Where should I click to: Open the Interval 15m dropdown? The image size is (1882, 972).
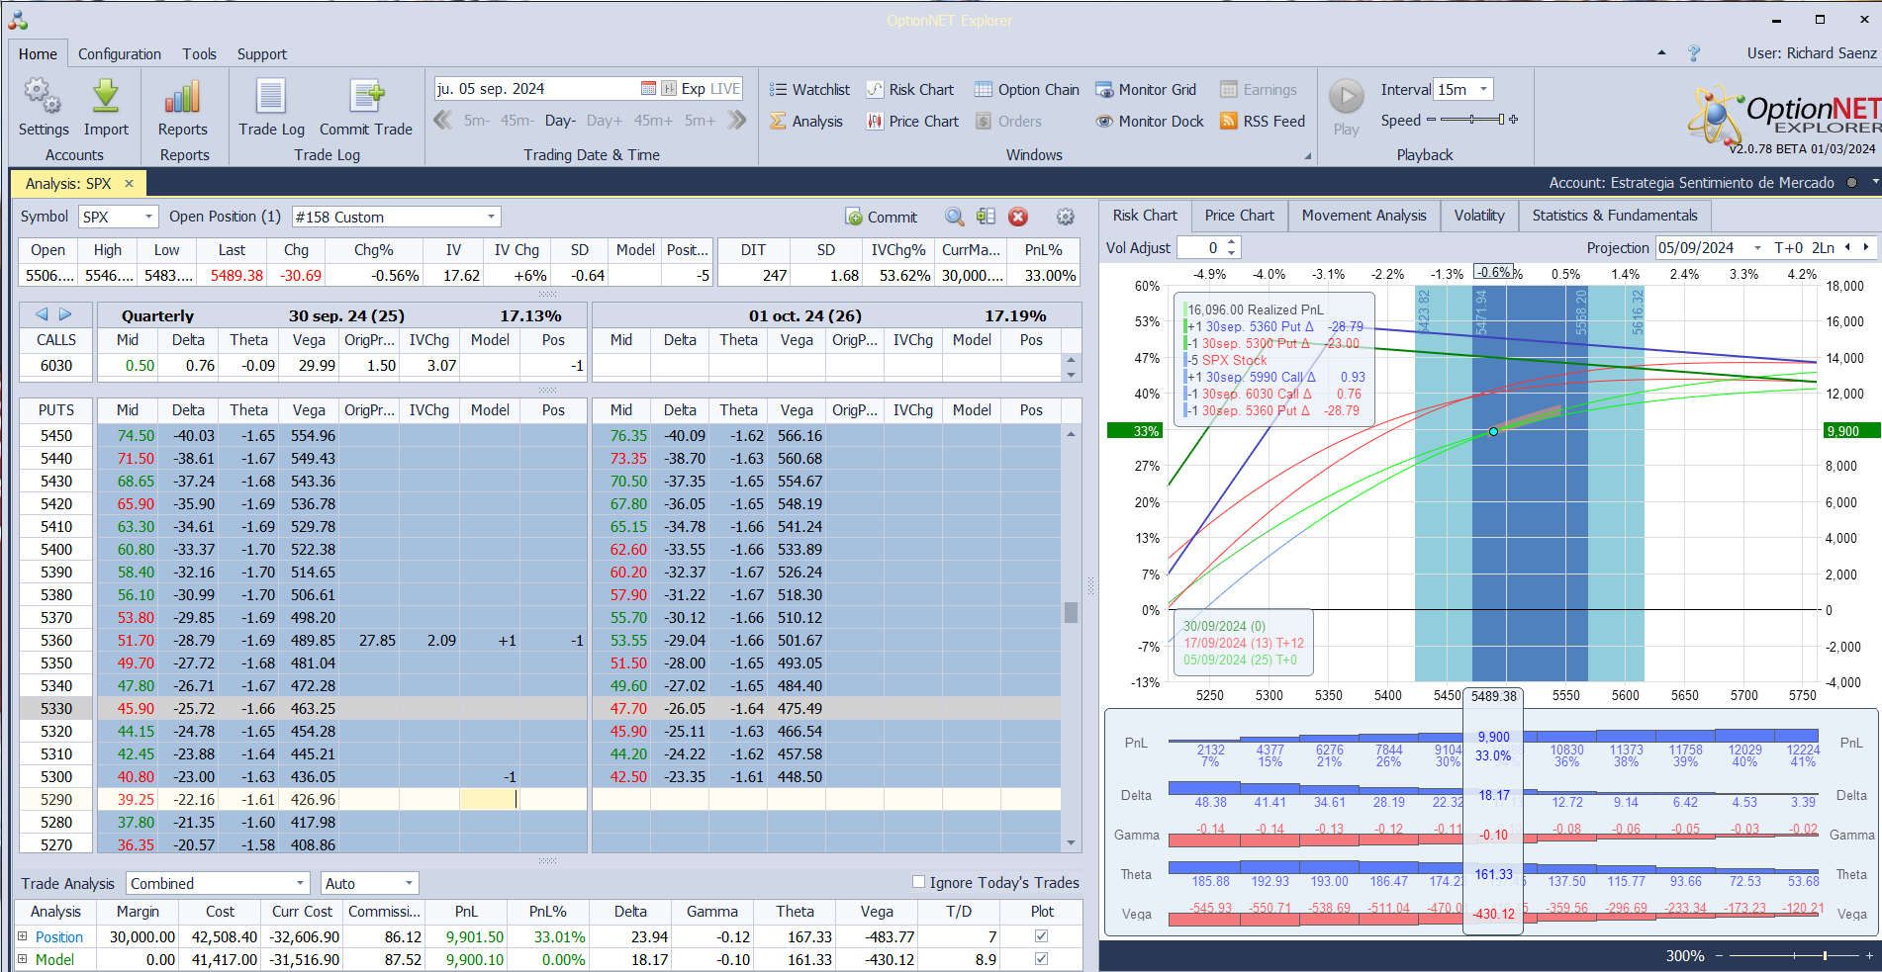pos(1483,89)
